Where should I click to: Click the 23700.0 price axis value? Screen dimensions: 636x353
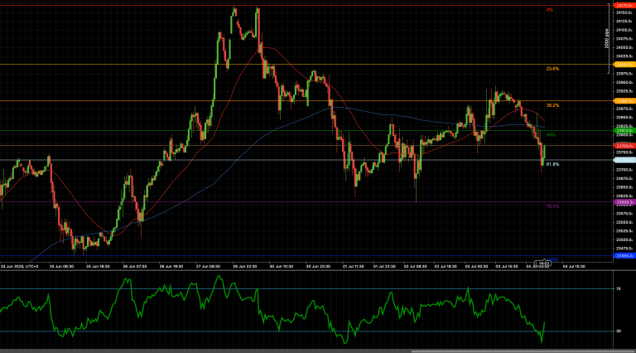coord(624,170)
